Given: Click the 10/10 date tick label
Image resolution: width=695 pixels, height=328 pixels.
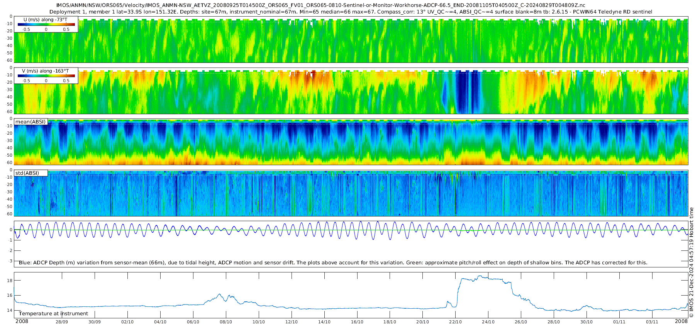Looking at the screenshot, I should click(x=259, y=322).
